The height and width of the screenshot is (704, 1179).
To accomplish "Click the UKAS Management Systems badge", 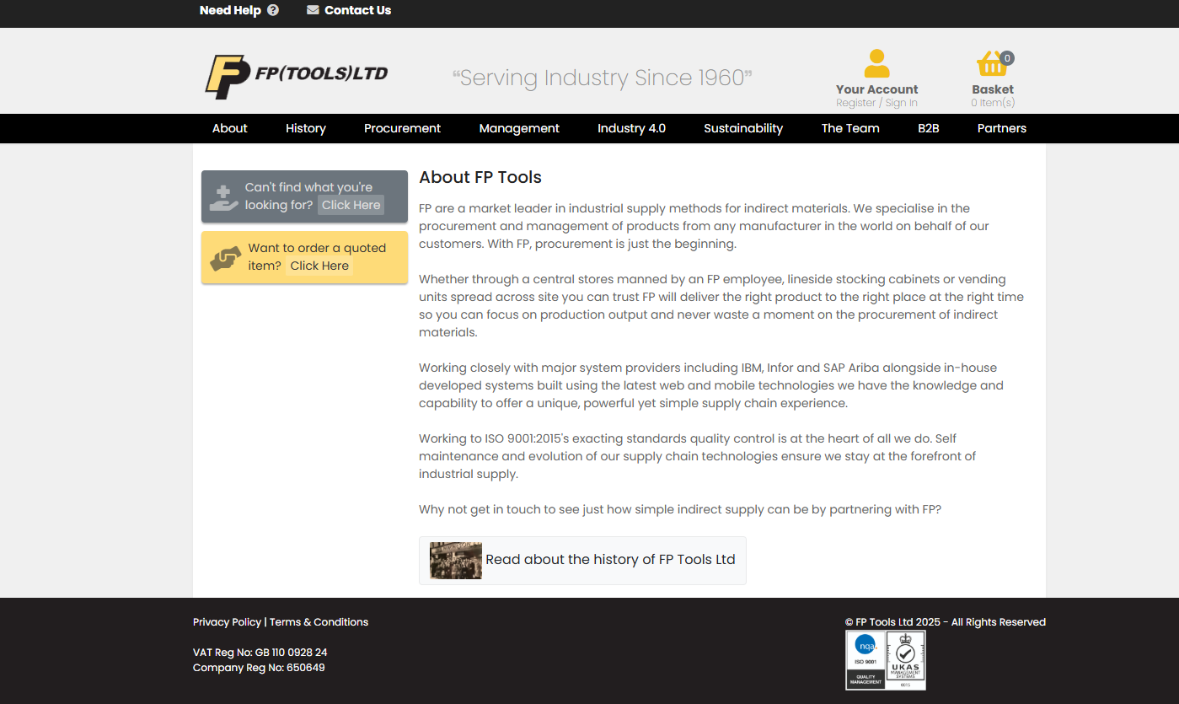I will (906, 660).
